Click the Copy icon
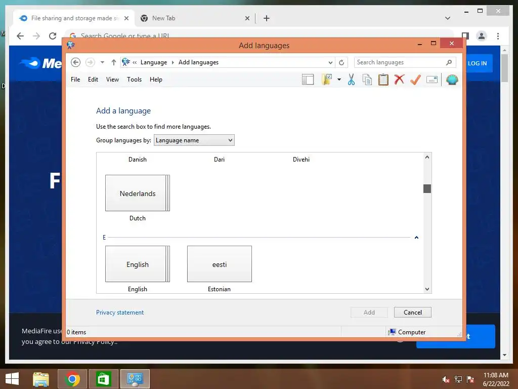 [367, 80]
